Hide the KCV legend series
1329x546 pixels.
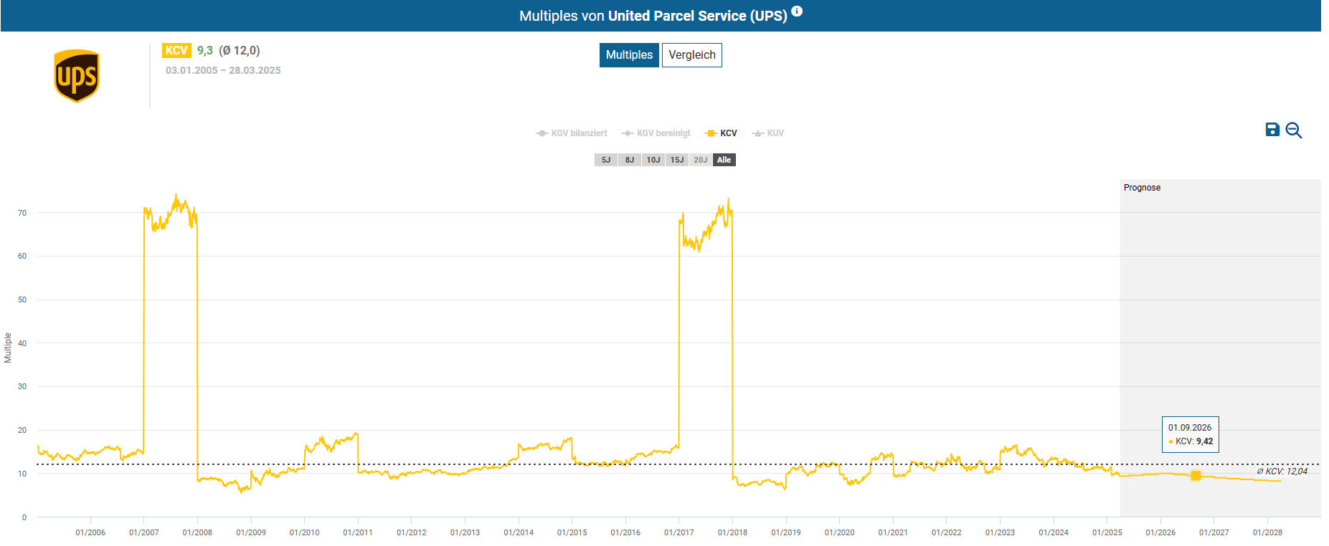pos(722,133)
